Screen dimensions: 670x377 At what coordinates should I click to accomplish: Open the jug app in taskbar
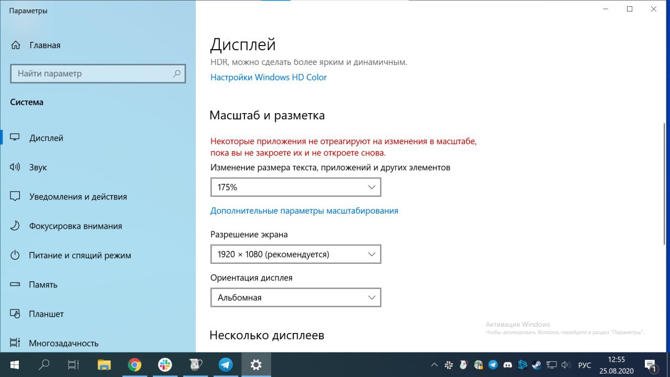point(195,365)
